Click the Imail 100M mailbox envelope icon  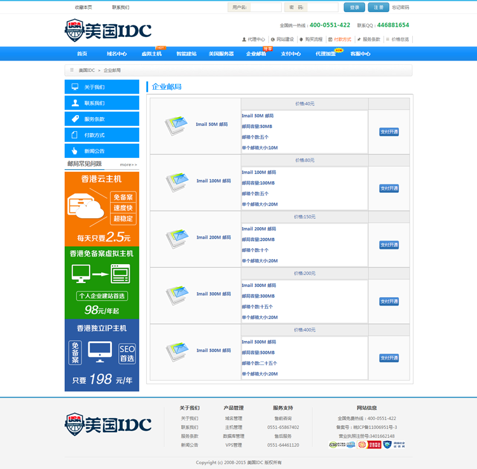(177, 182)
